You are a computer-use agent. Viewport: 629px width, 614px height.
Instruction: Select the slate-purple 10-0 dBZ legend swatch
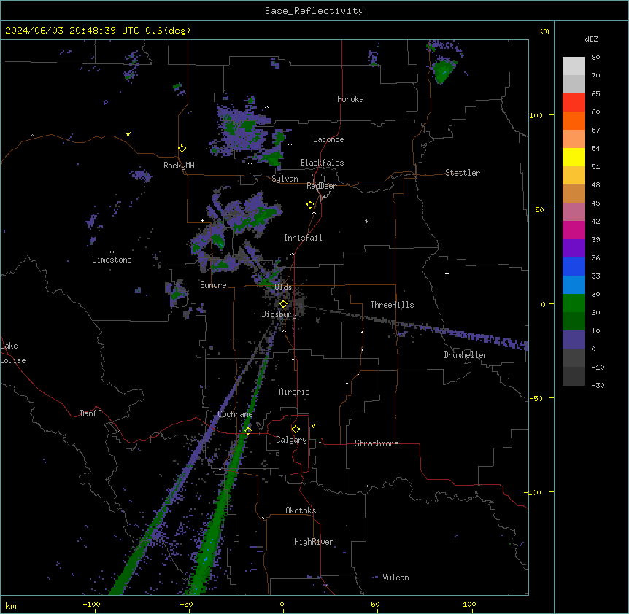(574, 340)
